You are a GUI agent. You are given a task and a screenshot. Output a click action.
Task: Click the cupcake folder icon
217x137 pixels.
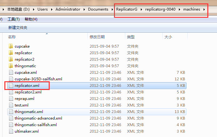coord(11,46)
